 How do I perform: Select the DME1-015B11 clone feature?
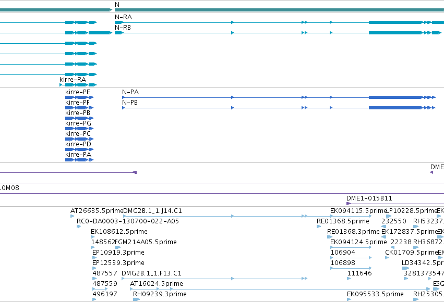pyautogui.click(x=395, y=204)
